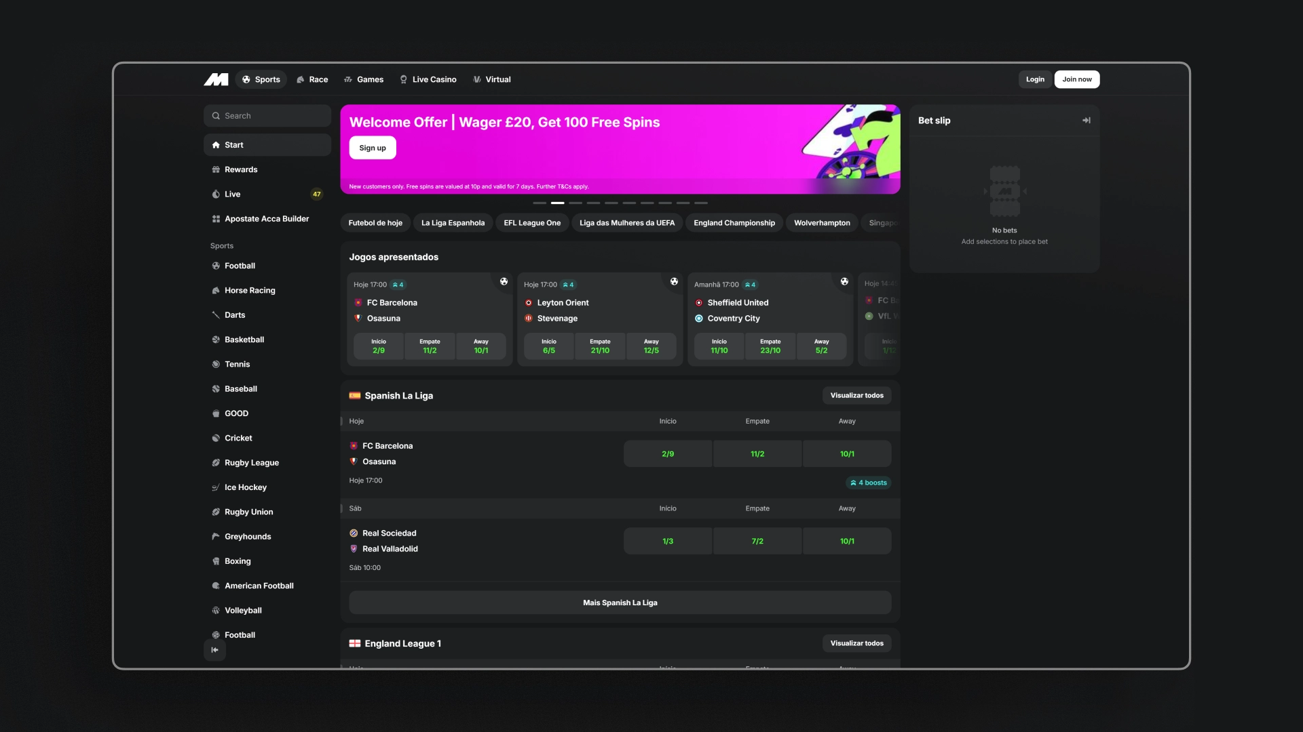The width and height of the screenshot is (1303, 732).
Task: Click the Login button
Action: [x=1035, y=79]
